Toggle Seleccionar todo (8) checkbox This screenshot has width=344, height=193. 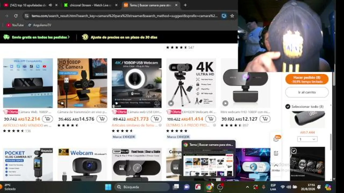coord(288,107)
